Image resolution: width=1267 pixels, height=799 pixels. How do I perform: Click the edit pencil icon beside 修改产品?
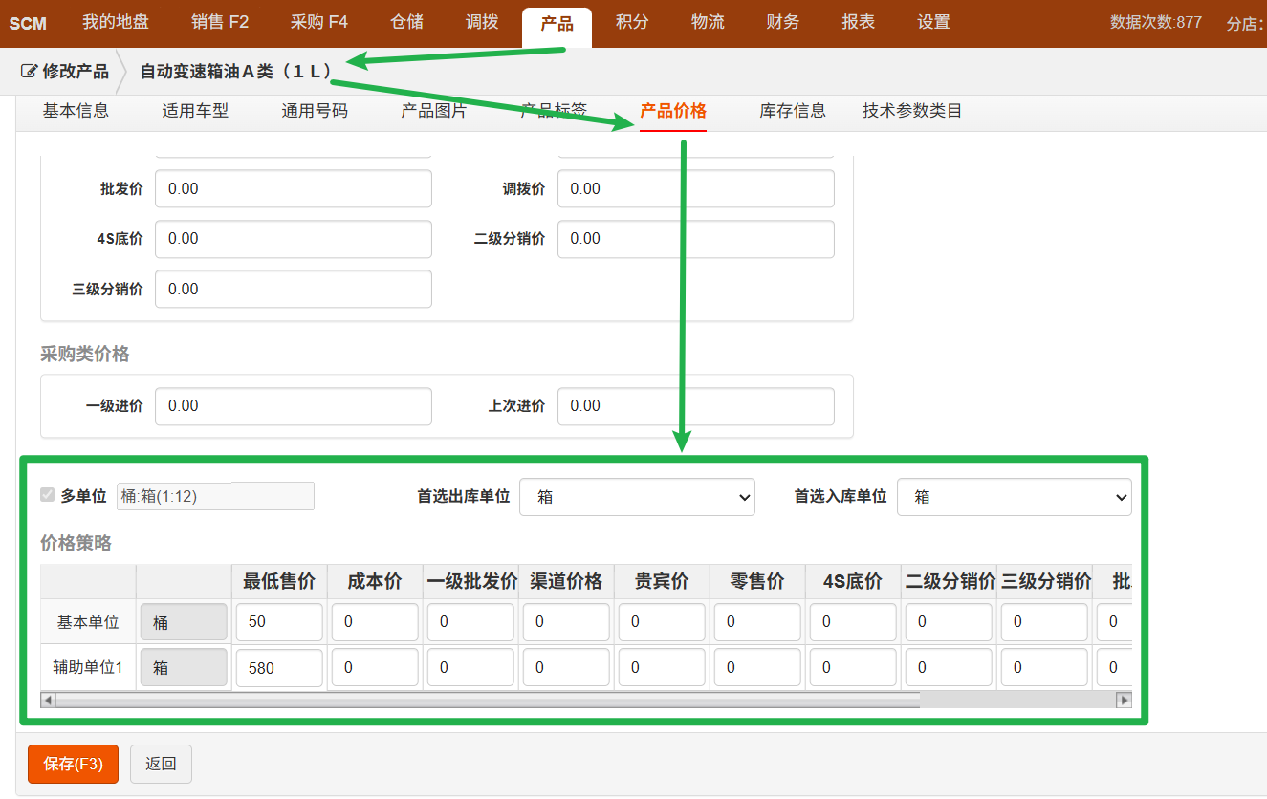point(29,72)
